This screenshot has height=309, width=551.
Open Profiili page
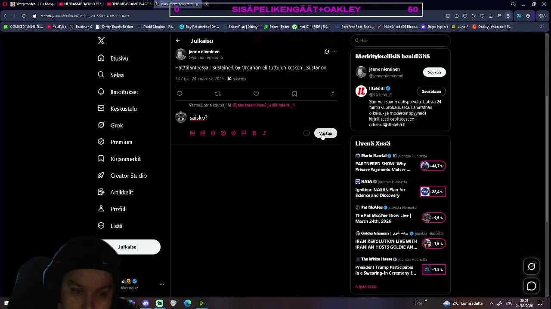[112, 209]
